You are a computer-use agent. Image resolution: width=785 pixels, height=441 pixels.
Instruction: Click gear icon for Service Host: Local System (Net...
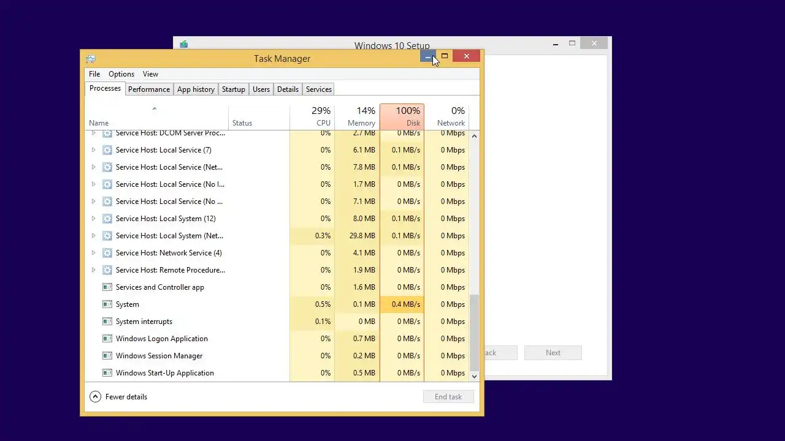(x=107, y=236)
